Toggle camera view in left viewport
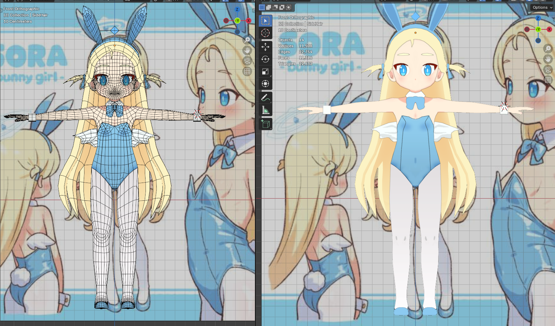The width and height of the screenshot is (555, 326). tap(247, 61)
